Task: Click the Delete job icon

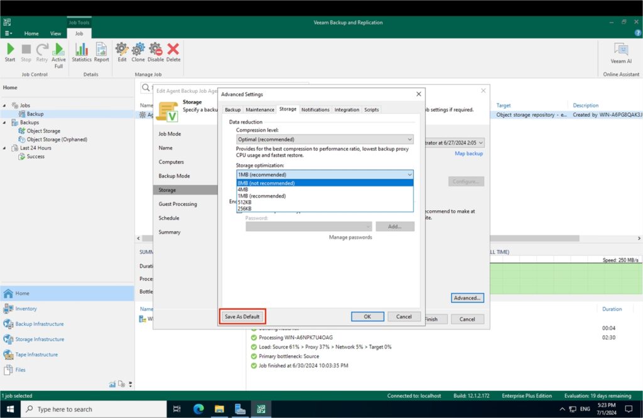Action: (173, 52)
